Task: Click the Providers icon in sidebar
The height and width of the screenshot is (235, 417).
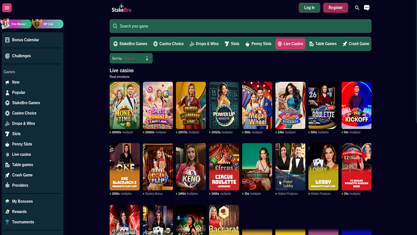Action: pyautogui.click(x=7, y=185)
